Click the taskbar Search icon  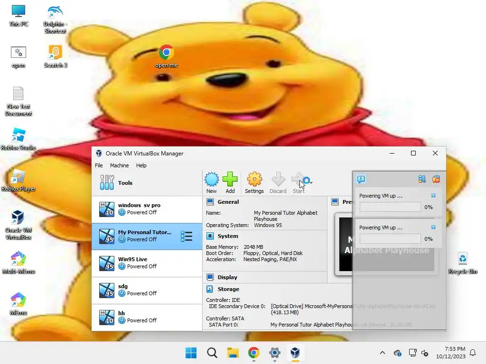tap(212, 353)
